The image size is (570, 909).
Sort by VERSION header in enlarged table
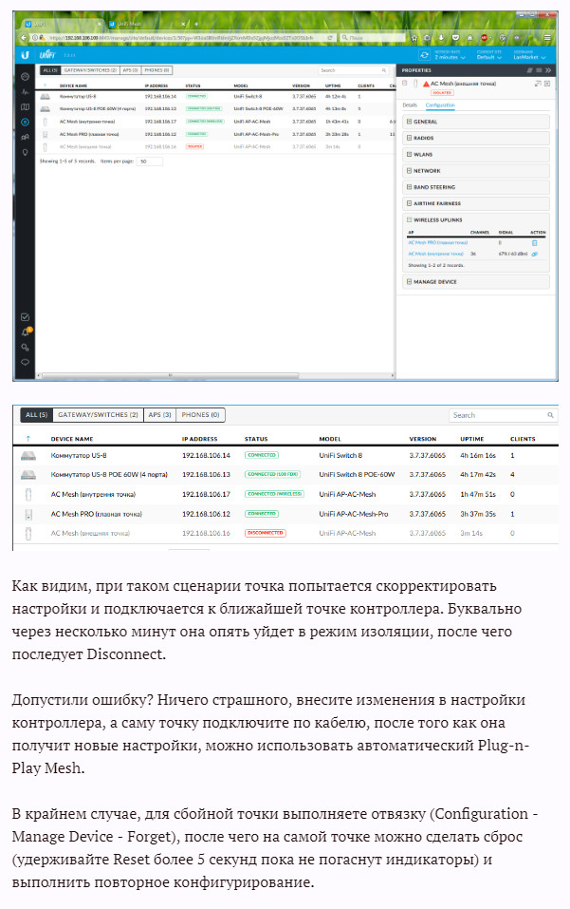coord(422,439)
